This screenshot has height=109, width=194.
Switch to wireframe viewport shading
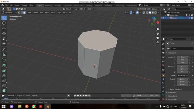[x=147, y=13]
